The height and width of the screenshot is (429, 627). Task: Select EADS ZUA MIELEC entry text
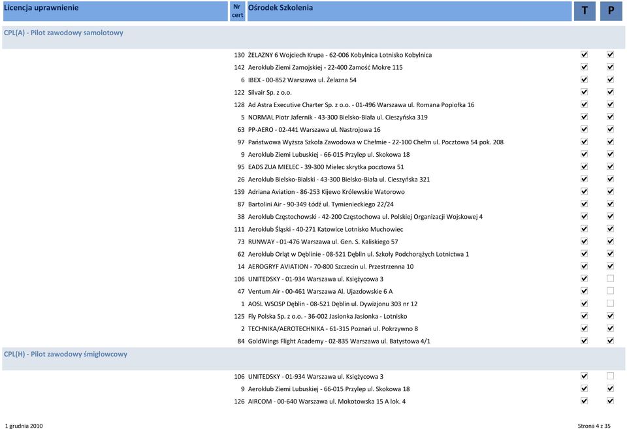(x=326, y=167)
